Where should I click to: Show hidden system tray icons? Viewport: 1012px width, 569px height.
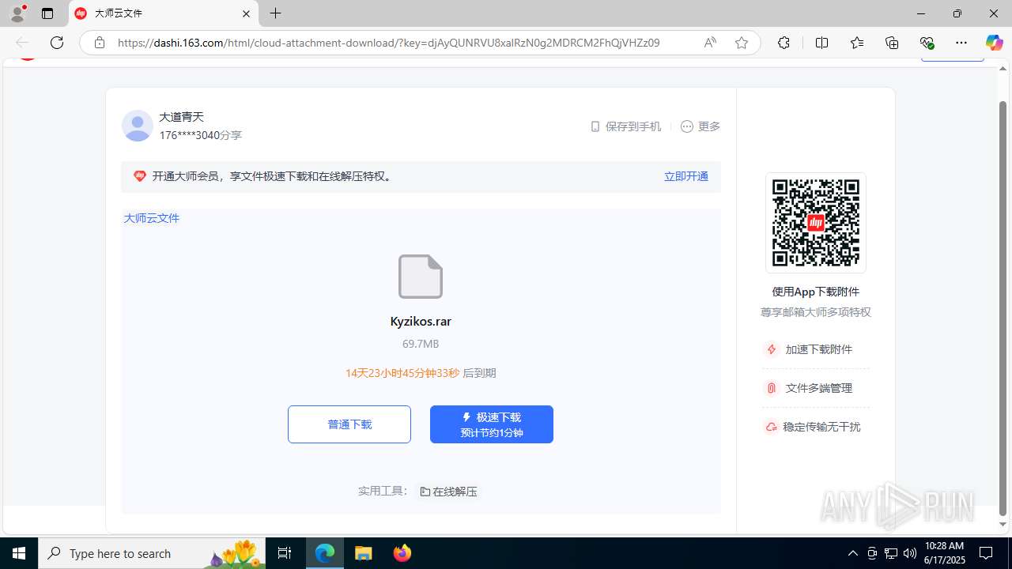tap(852, 553)
